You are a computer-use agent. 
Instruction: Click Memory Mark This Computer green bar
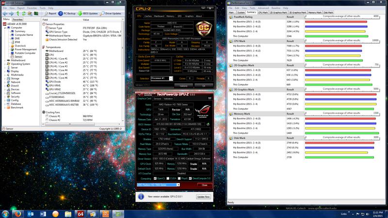click(x=342, y=133)
